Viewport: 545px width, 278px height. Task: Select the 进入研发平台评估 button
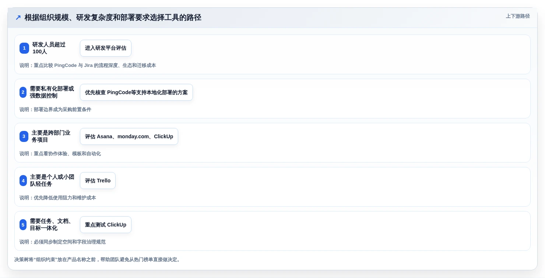[x=106, y=48]
